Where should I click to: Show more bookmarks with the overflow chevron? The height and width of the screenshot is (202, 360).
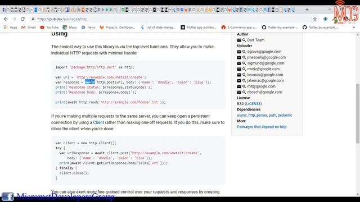354,27
